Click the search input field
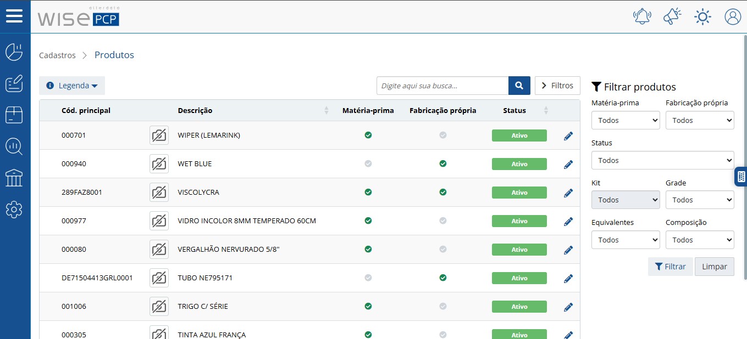 coord(442,86)
